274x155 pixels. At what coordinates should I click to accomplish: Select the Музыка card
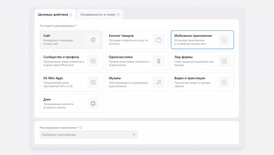coord(137,82)
